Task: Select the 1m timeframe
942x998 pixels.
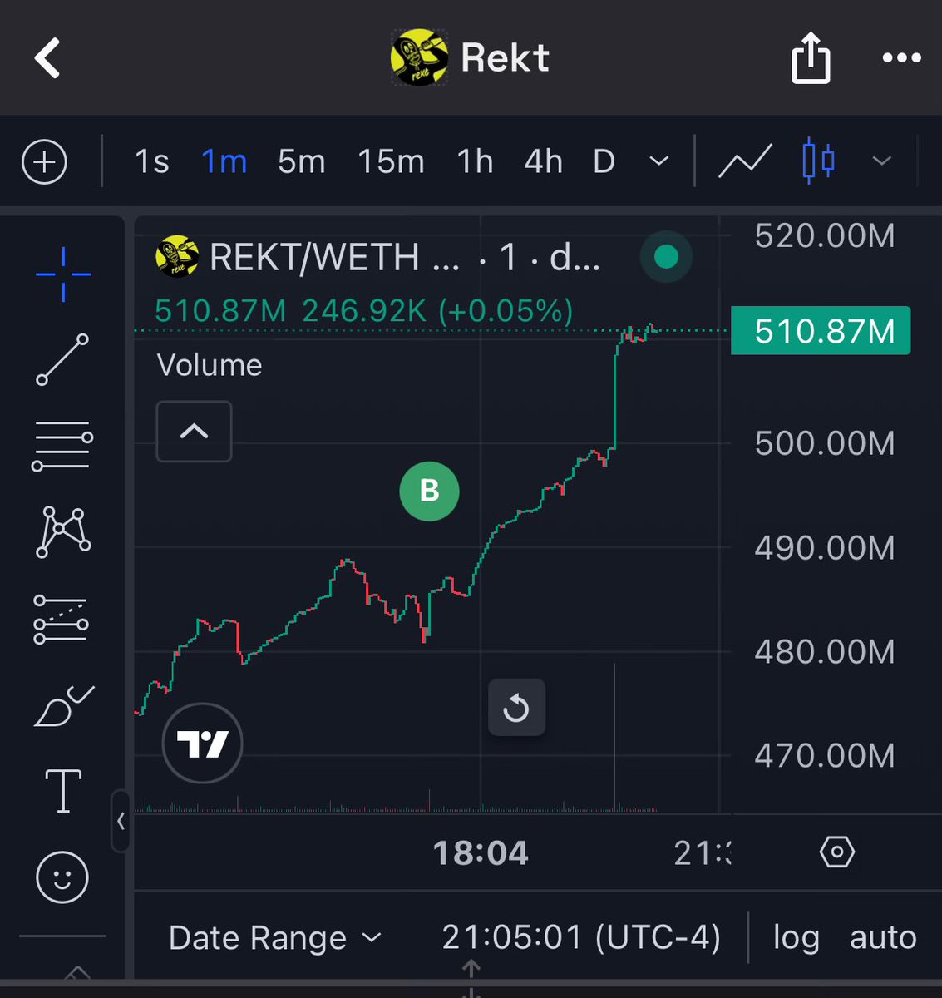Action: click(x=224, y=161)
